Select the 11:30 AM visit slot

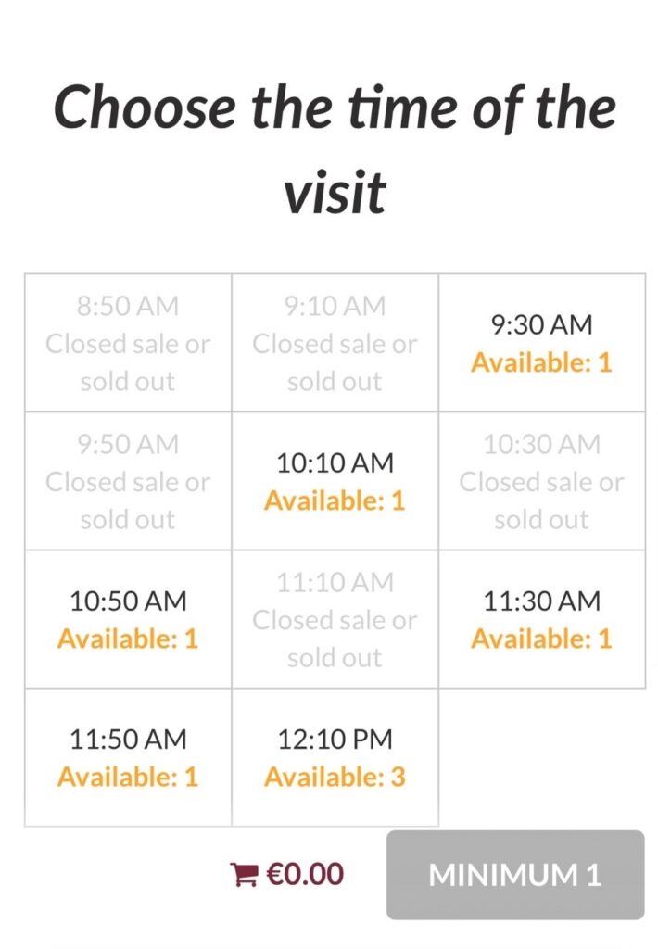point(541,619)
